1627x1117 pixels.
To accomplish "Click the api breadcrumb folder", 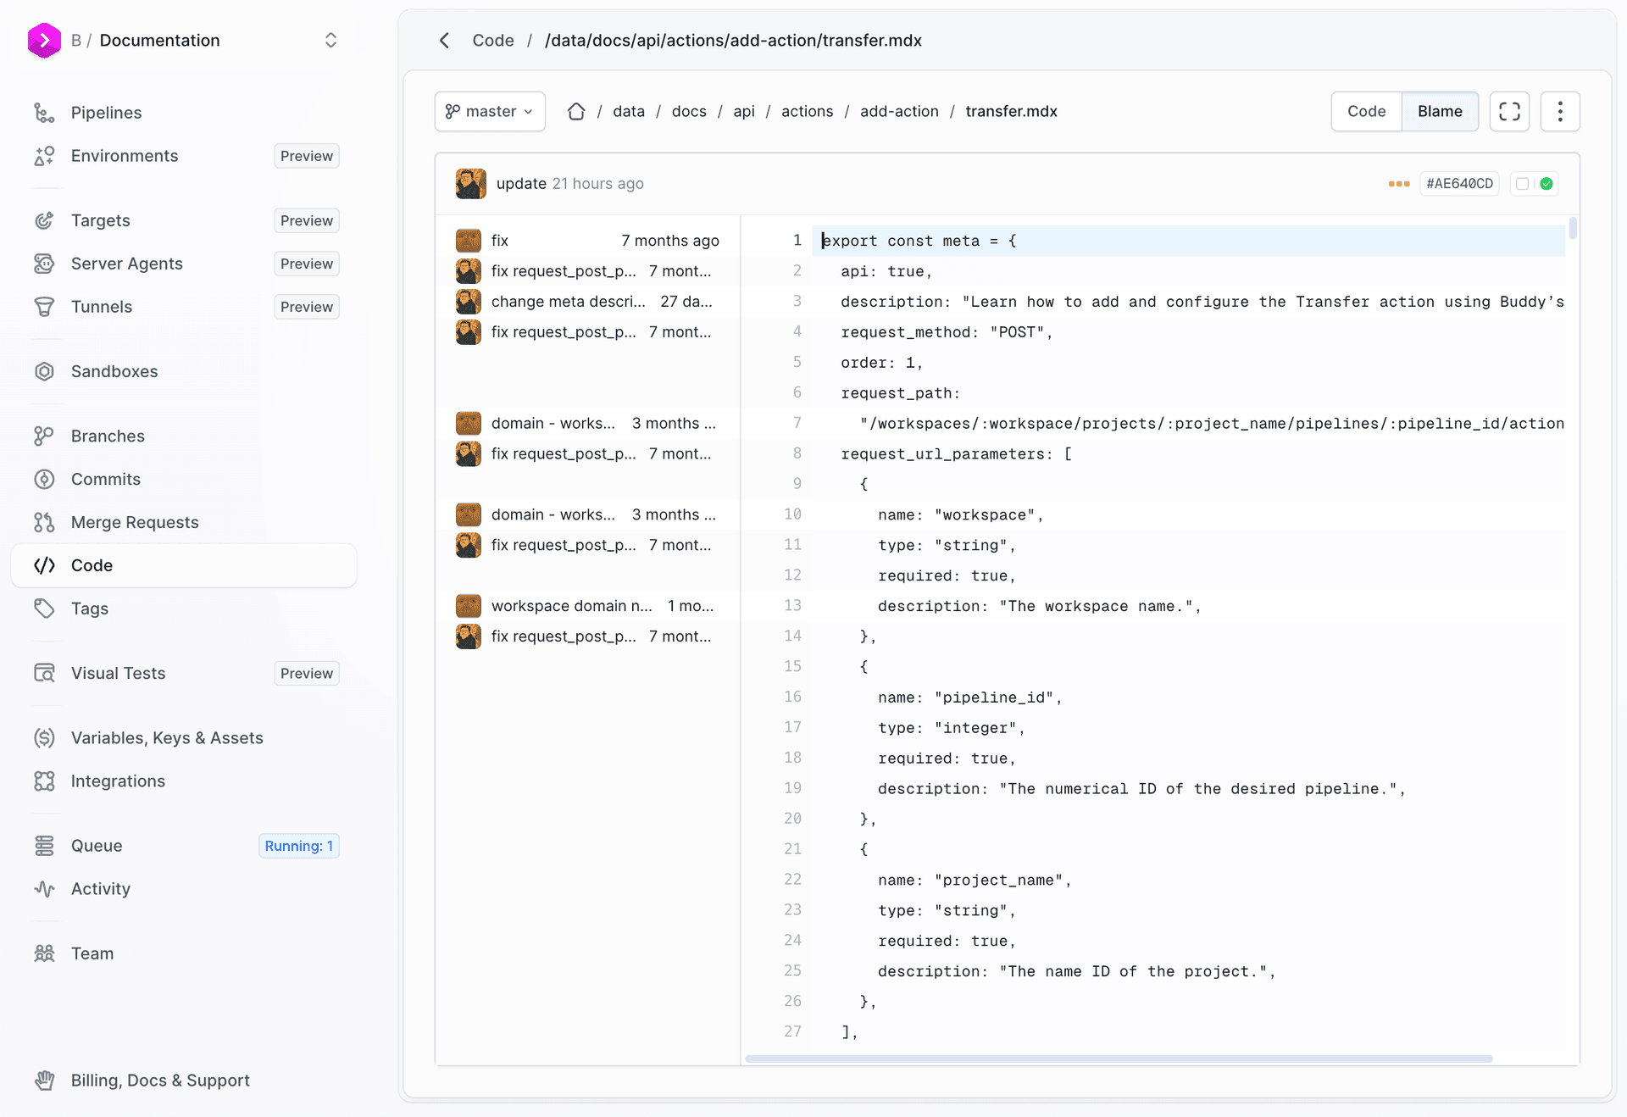I will (744, 111).
